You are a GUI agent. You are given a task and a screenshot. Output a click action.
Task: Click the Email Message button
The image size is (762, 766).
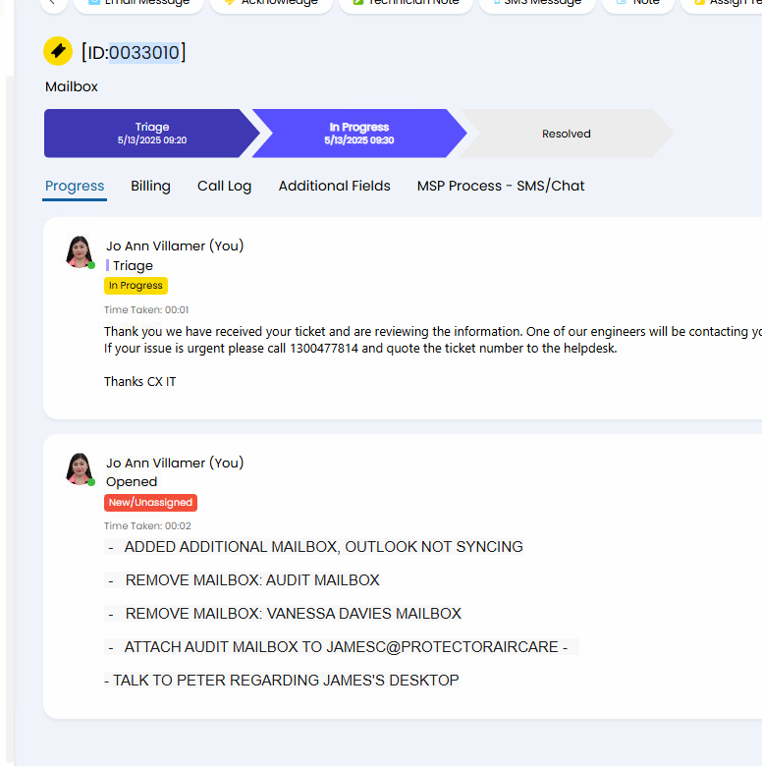(138, 4)
